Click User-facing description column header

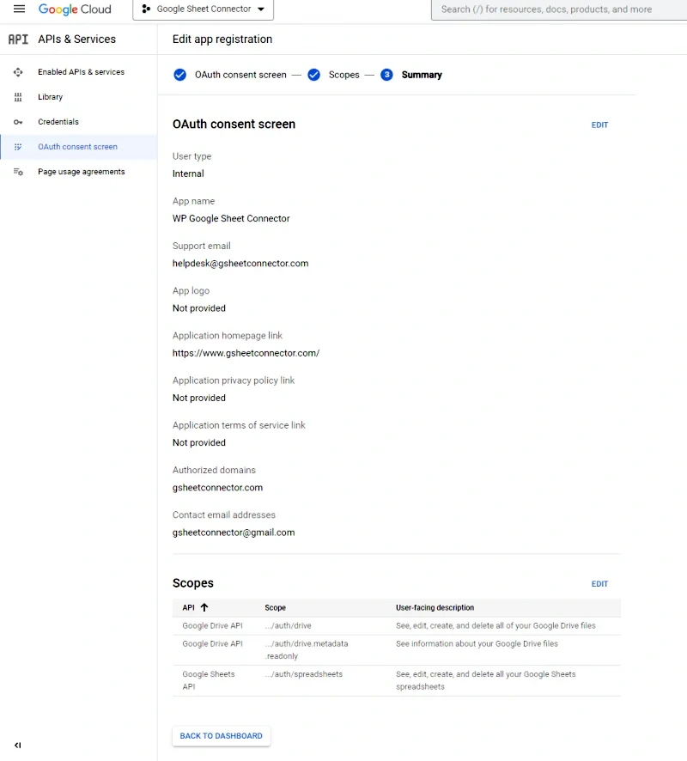tap(435, 607)
